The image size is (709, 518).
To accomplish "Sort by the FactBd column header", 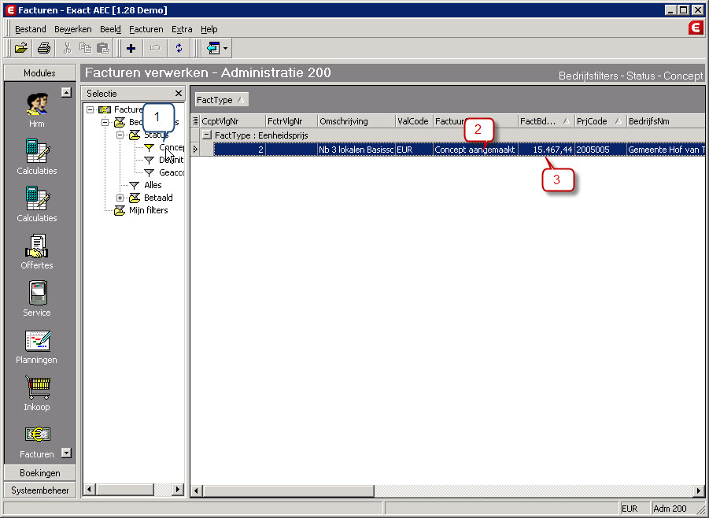I will coord(546,121).
